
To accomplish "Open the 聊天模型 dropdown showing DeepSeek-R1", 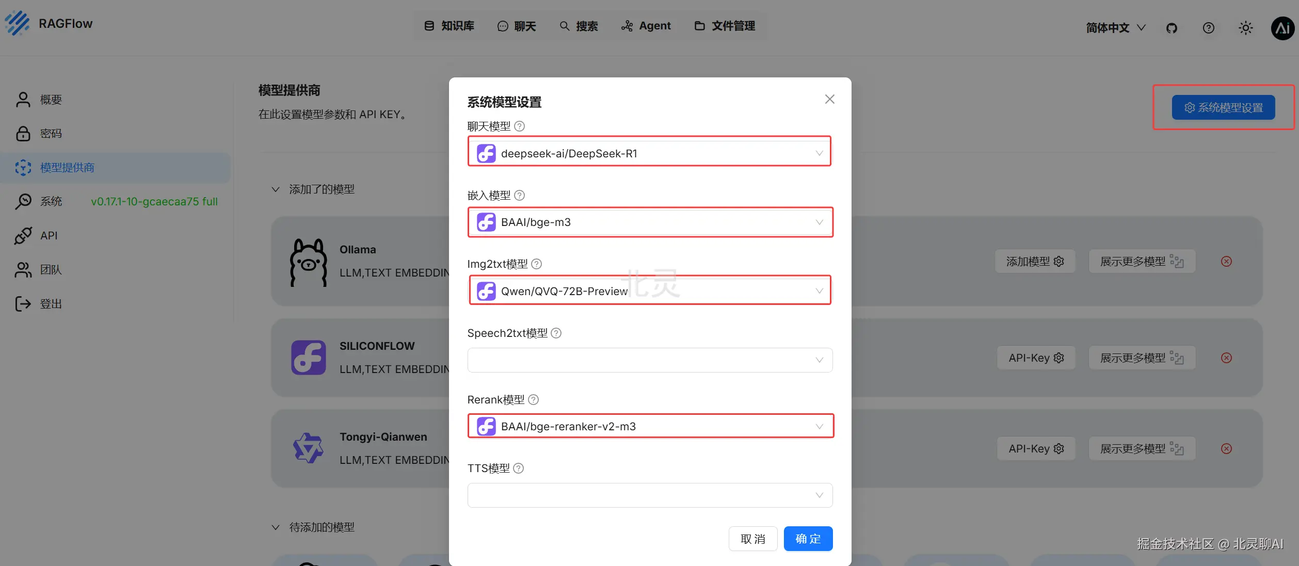I will coord(649,153).
